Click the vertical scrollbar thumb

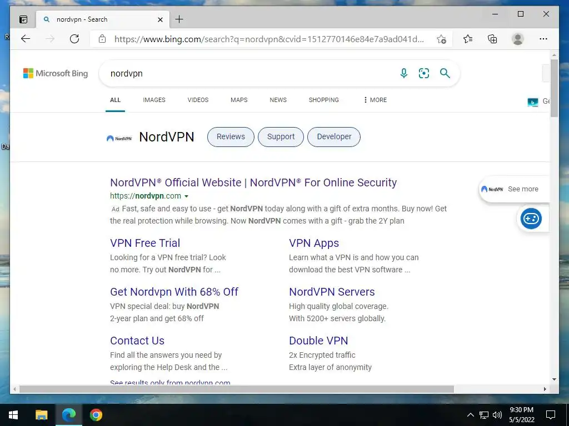pyautogui.click(x=554, y=88)
